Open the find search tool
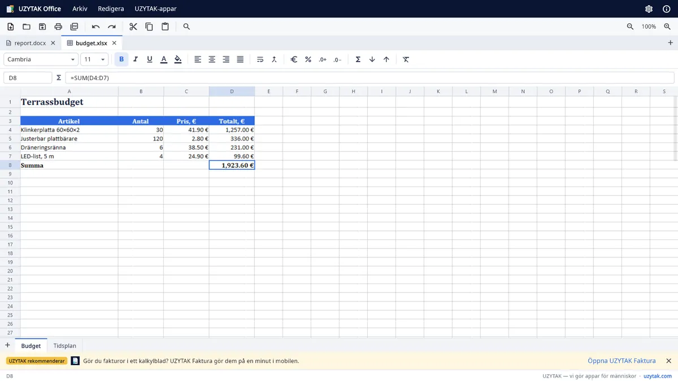678x381 pixels. click(186, 27)
